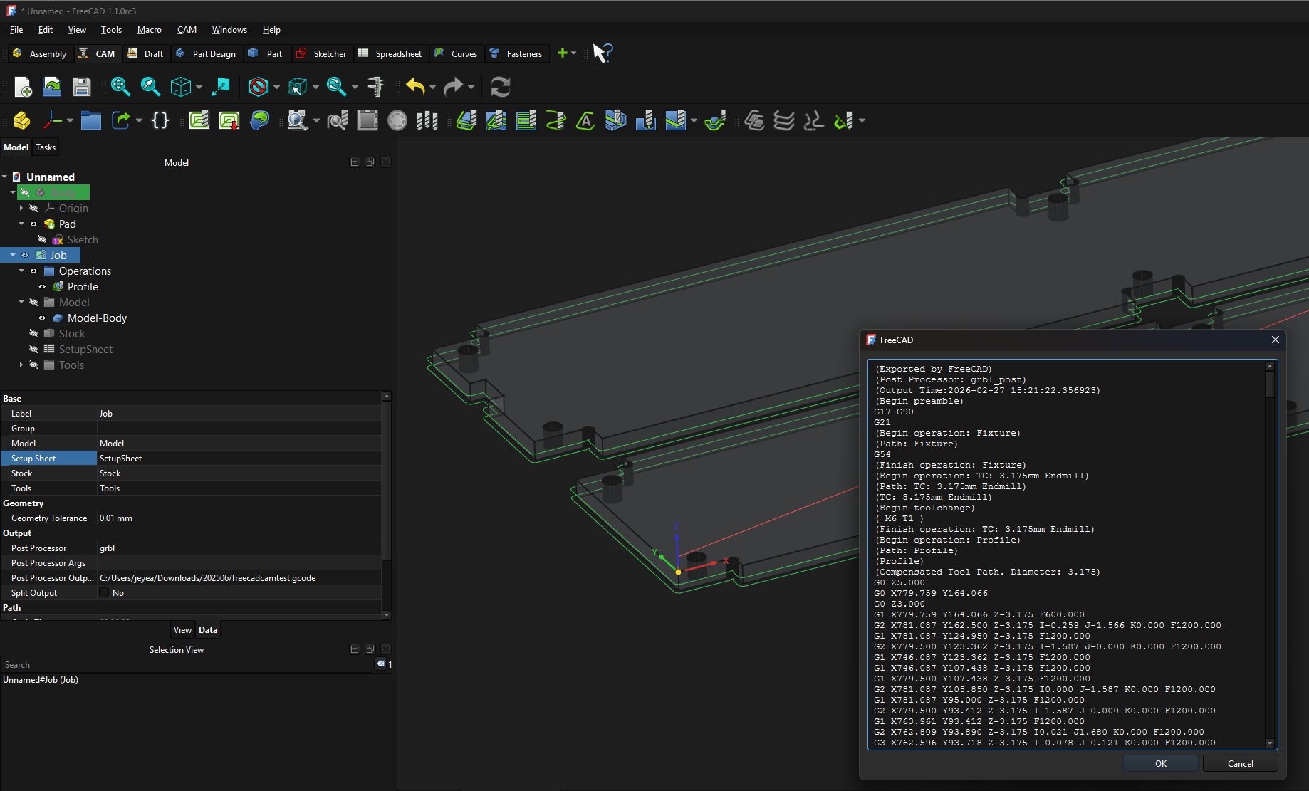
Task: Toggle visibility of the Profile operation
Action: (x=42, y=287)
